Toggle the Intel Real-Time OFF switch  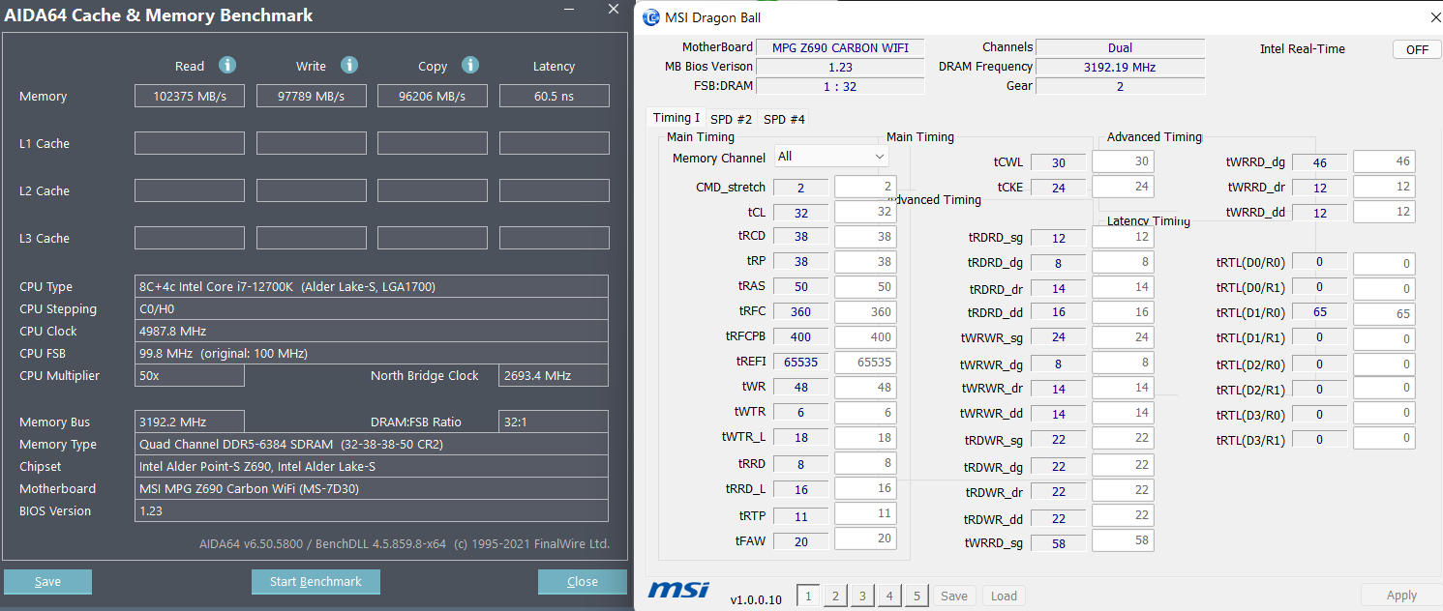click(x=1417, y=49)
